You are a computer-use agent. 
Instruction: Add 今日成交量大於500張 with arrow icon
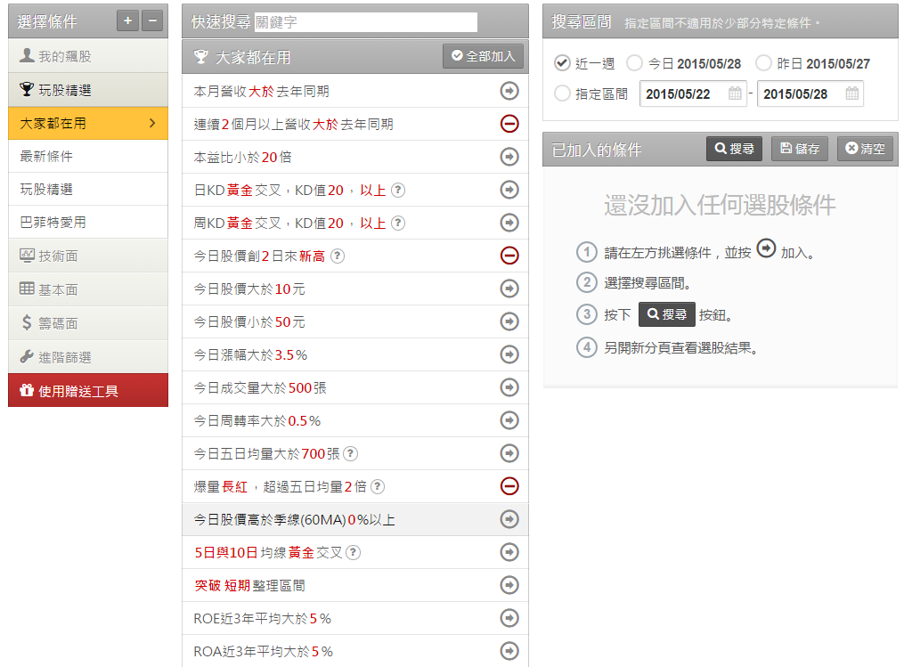(509, 387)
